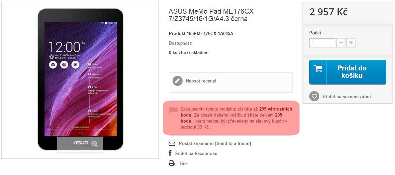
Task: Open the Napsat recenzi link
Action: (201, 81)
